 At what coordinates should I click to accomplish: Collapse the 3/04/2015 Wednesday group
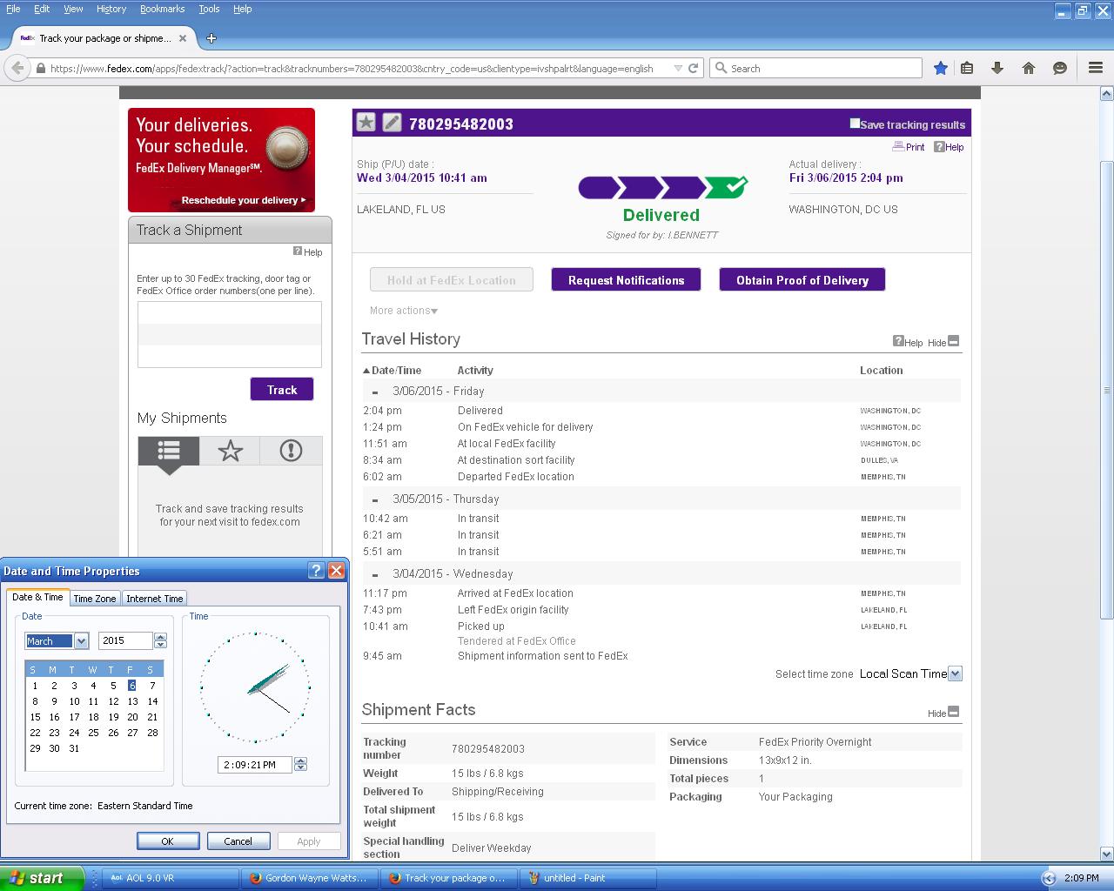pos(375,575)
